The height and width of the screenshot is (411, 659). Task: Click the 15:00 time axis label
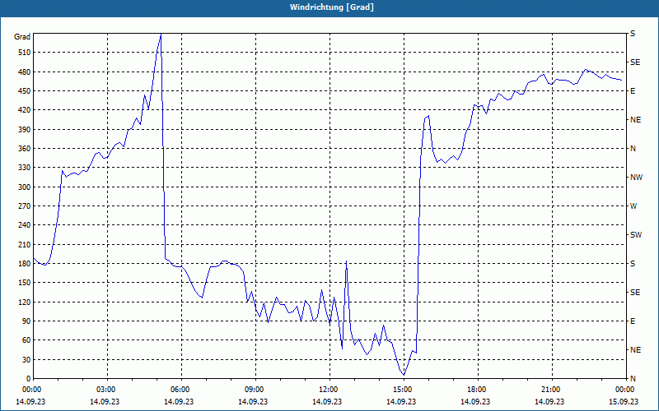[404, 390]
